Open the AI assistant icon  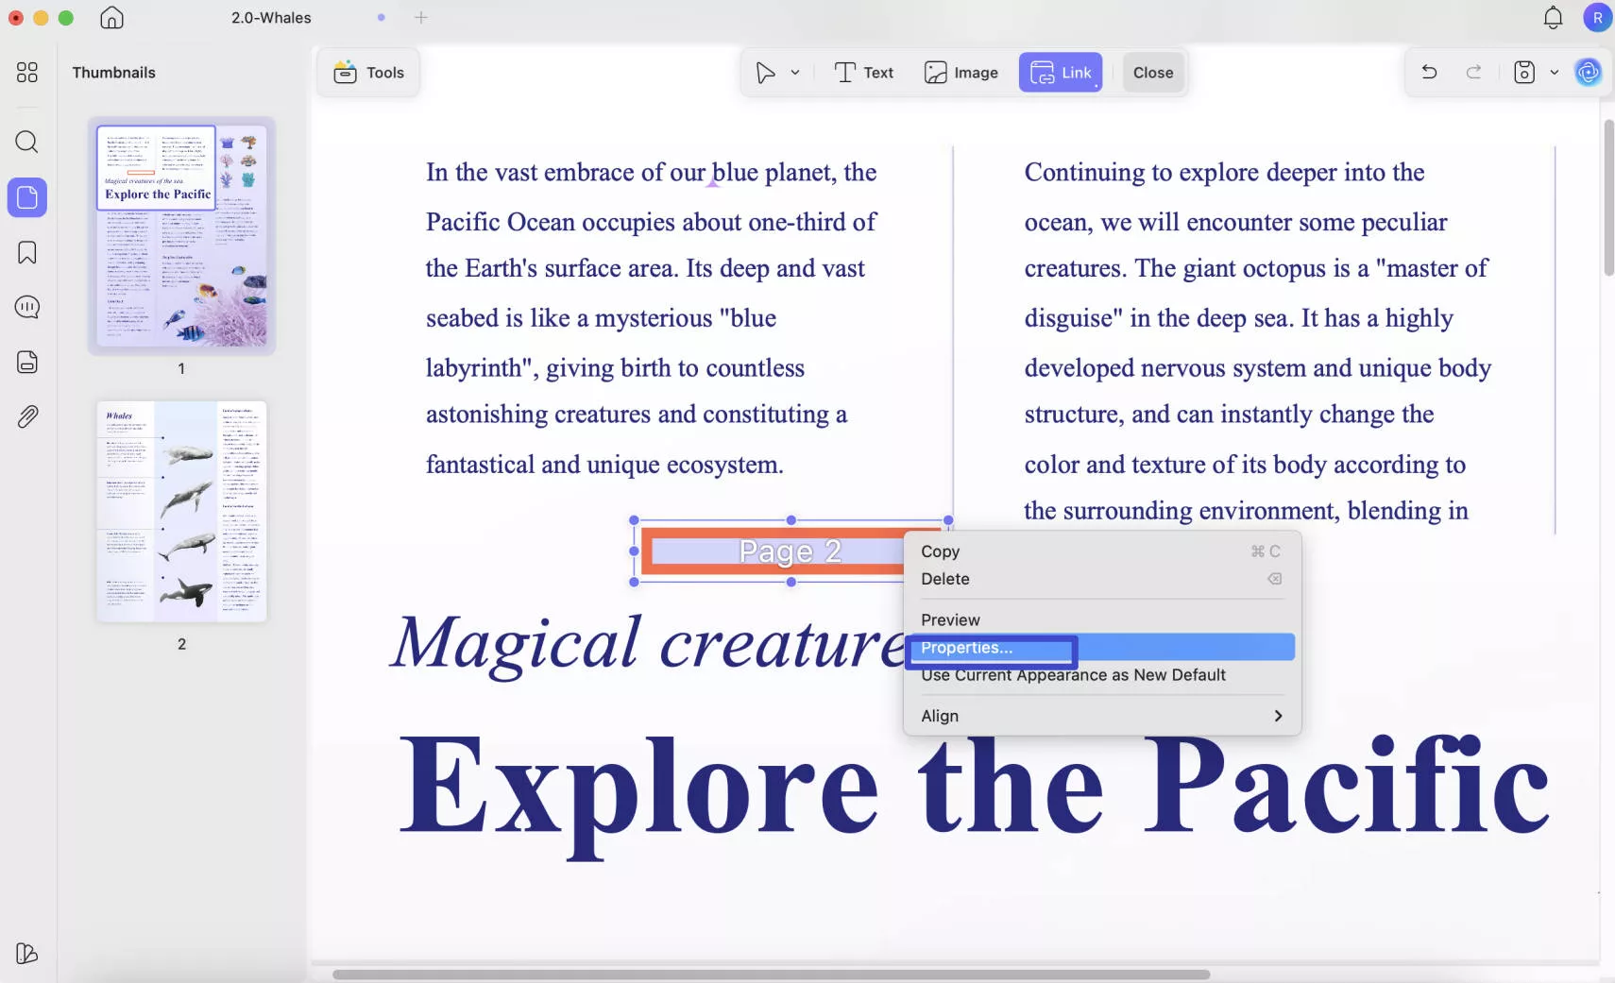(1589, 72)
